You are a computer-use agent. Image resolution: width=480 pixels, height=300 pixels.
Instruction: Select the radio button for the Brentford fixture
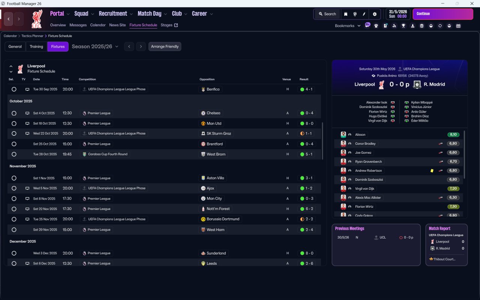click(14, 144)
